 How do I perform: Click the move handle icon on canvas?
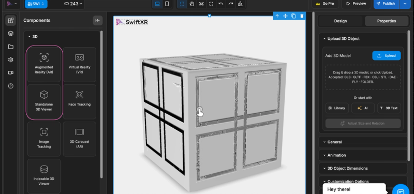pos(286,16)
